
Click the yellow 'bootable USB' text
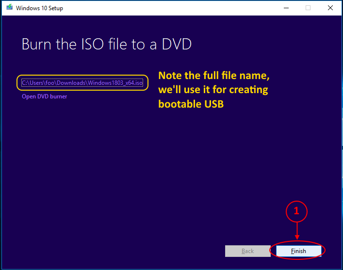tap(191, 104)
